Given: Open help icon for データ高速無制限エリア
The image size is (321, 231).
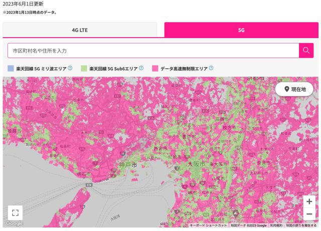Looking at the screenshot, I should (211, 68).
